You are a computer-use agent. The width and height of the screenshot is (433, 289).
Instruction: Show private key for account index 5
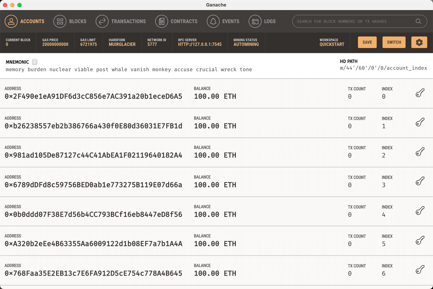(420, 240)
